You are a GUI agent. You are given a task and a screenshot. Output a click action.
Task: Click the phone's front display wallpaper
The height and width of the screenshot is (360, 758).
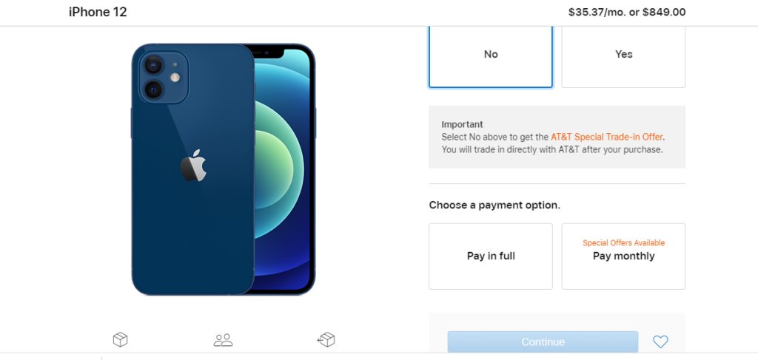pos(283,169)
